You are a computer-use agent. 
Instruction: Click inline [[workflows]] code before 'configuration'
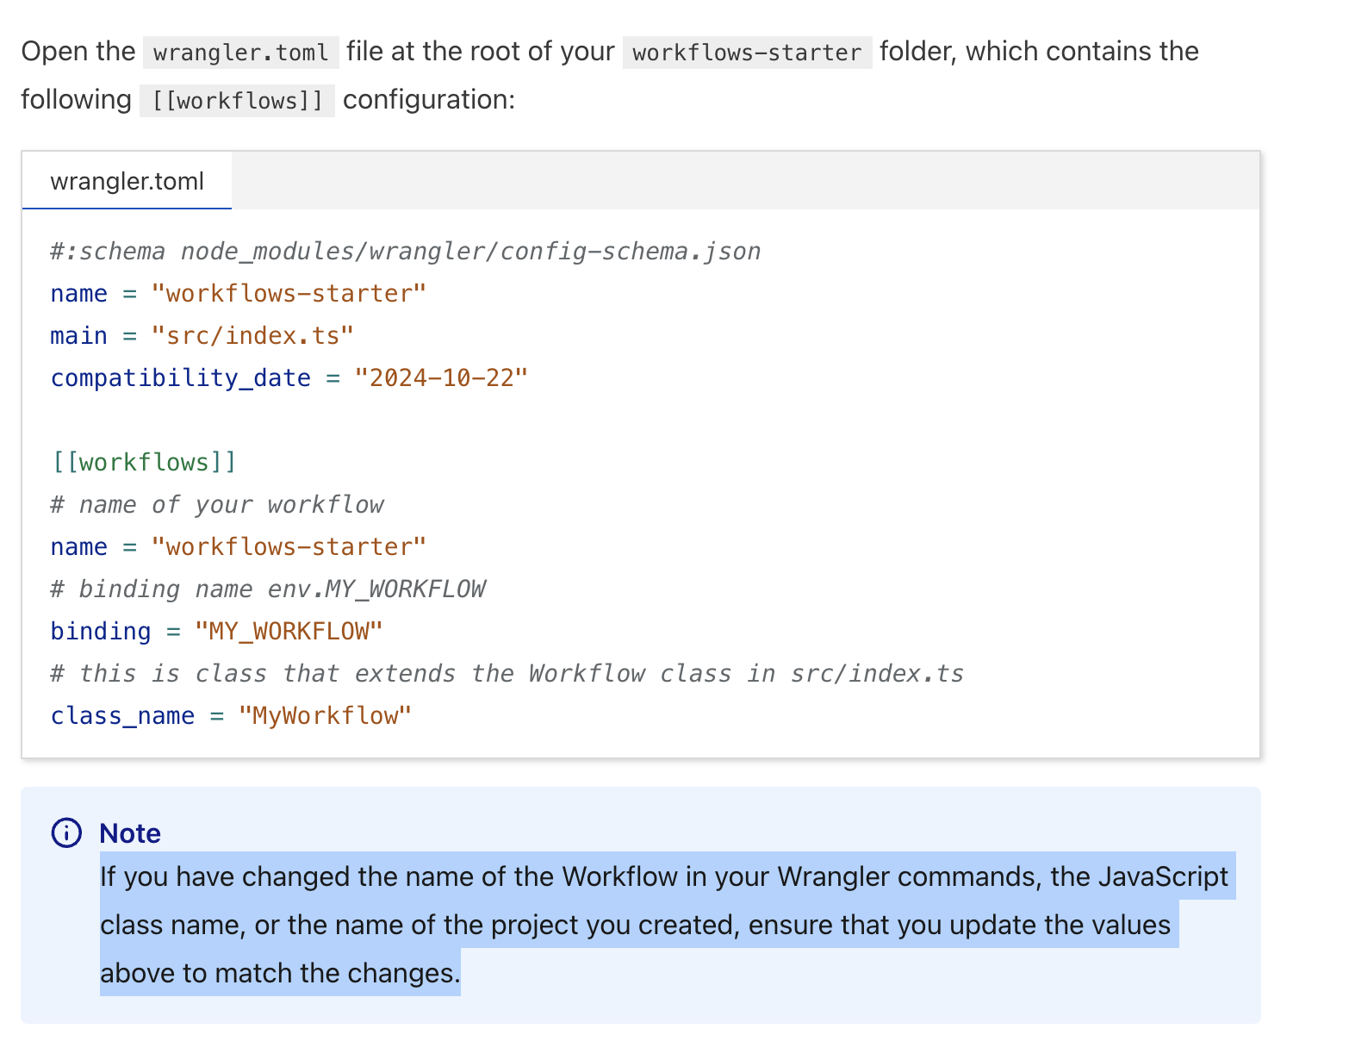[237, 101]
